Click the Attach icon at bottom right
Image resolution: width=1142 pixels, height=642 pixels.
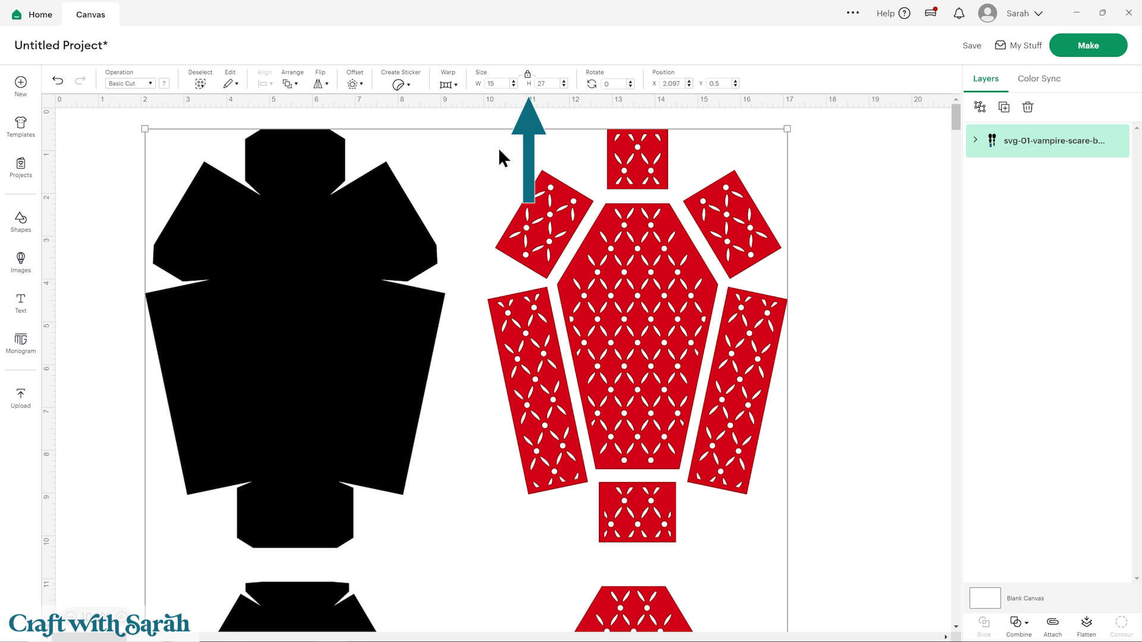pyautogui.click(x=1052, y=625)
